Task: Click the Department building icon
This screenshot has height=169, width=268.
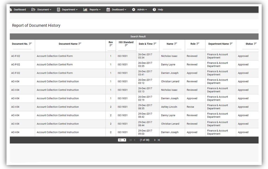Action: click(x=58, y=10)
